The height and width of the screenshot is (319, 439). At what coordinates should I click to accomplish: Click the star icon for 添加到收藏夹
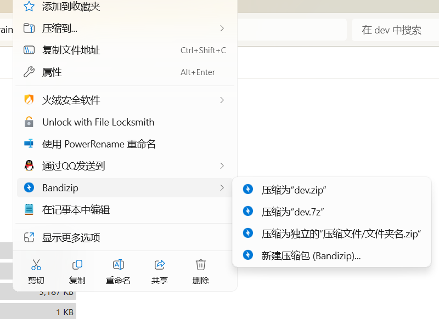click(29, 7)
